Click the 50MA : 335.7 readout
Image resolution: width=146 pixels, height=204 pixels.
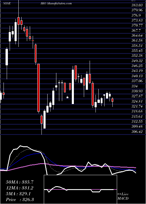[20, 182]
